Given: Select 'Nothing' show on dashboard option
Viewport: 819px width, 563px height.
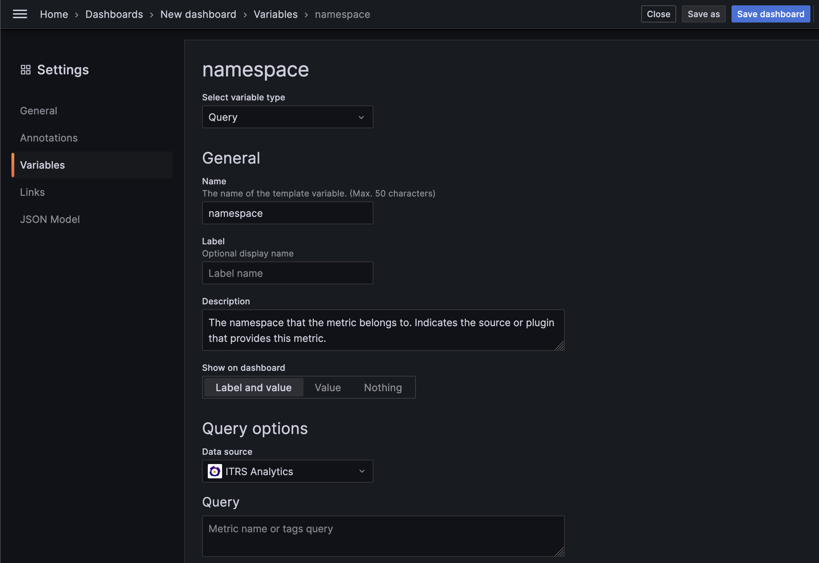Looking at the screenshot, I should [383, 388].
